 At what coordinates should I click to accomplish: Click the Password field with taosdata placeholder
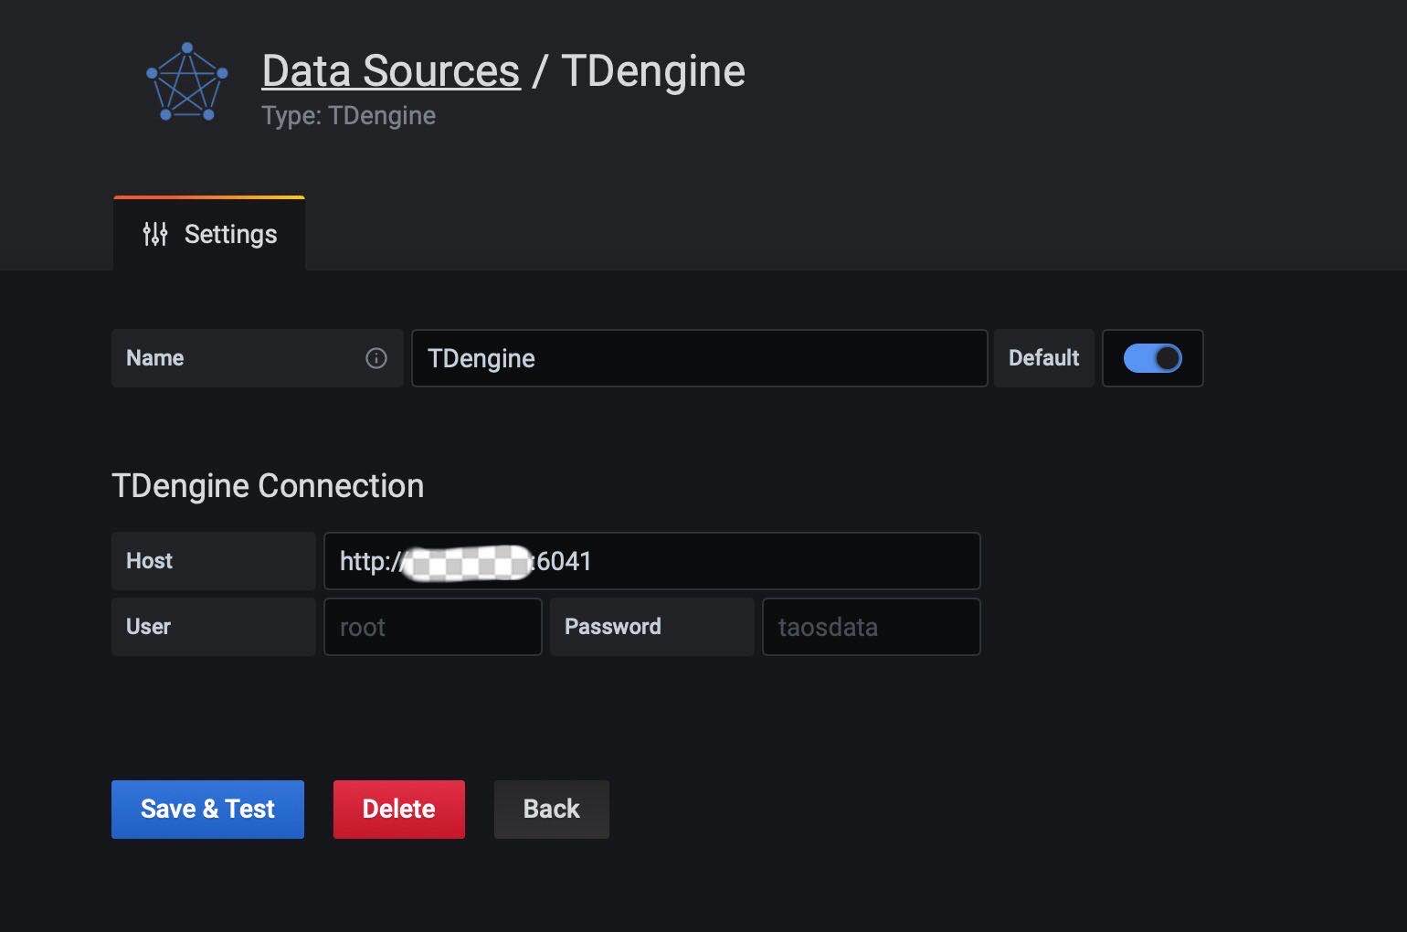coord(871,627)
